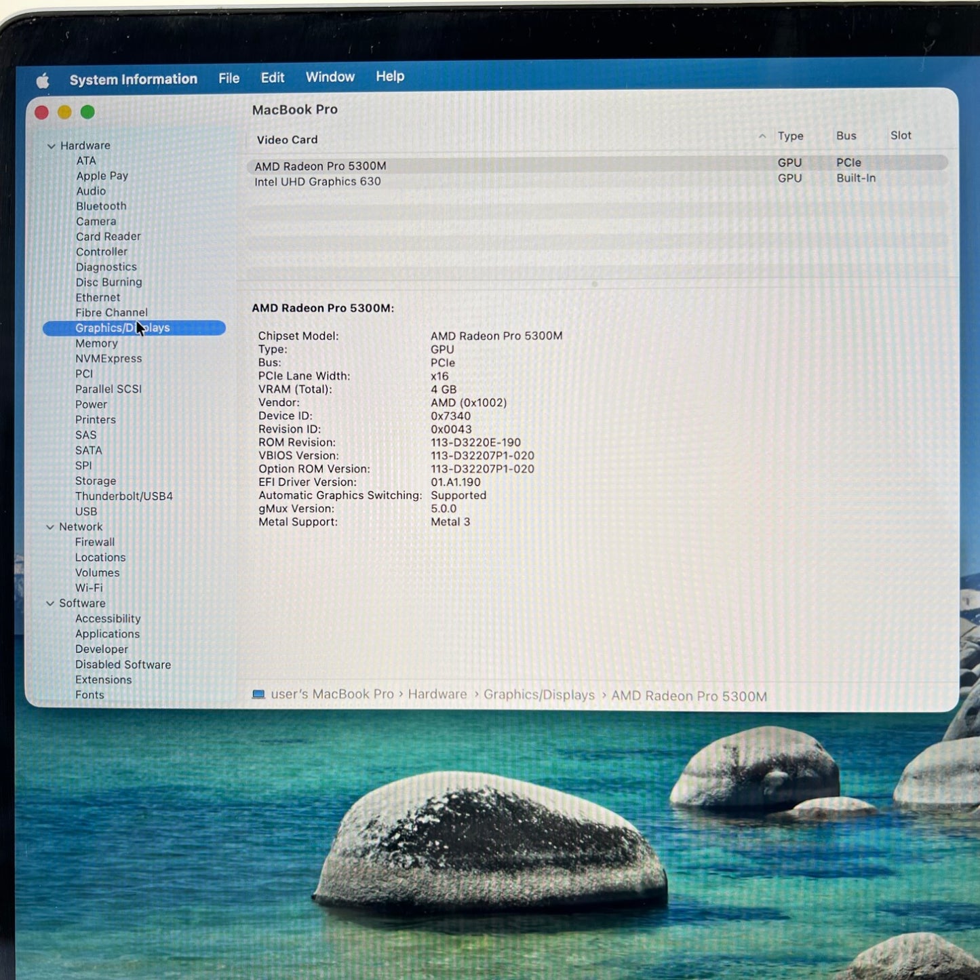Image resolution: width=980 pixels, height=980 pixels.
Task: Open the Edit menu
Action: coord(273,77)
